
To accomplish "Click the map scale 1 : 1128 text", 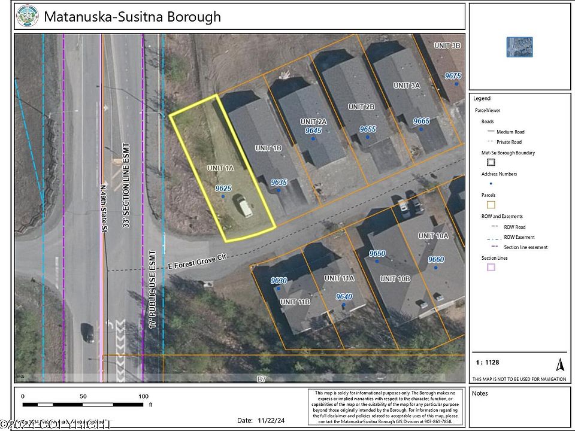I will 488,363.
